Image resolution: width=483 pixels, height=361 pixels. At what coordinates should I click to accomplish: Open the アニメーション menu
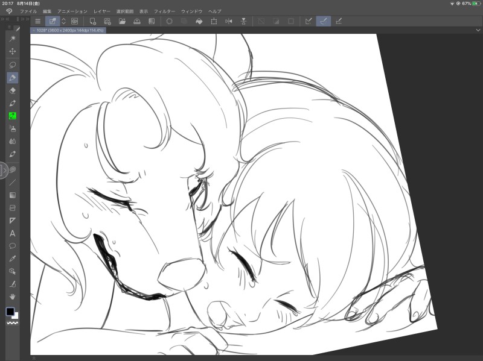tap(72, 11)
